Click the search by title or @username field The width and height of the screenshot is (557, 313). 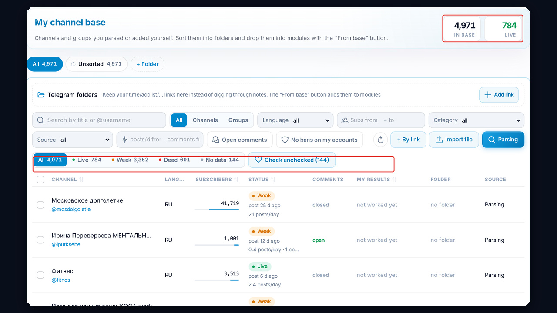click(x=99, y=120)
